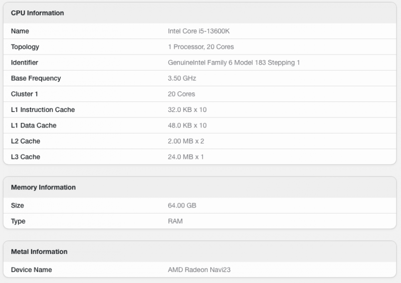
Task: Click the Metal Information heading
Action: (39, 251)
